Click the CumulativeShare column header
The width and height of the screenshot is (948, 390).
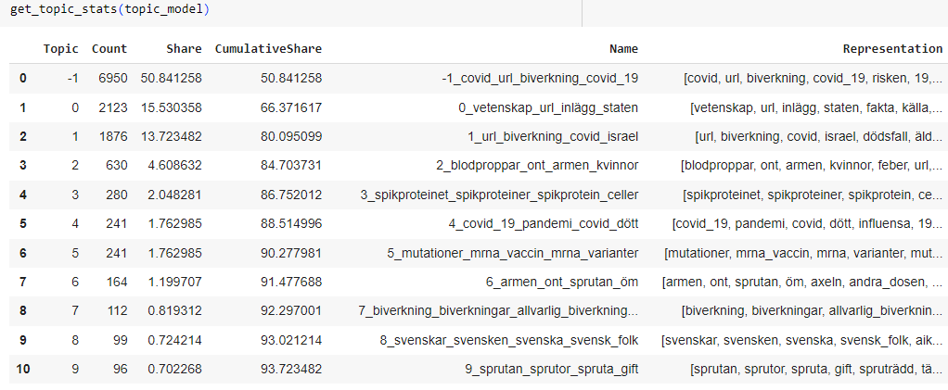pos(268,48)
